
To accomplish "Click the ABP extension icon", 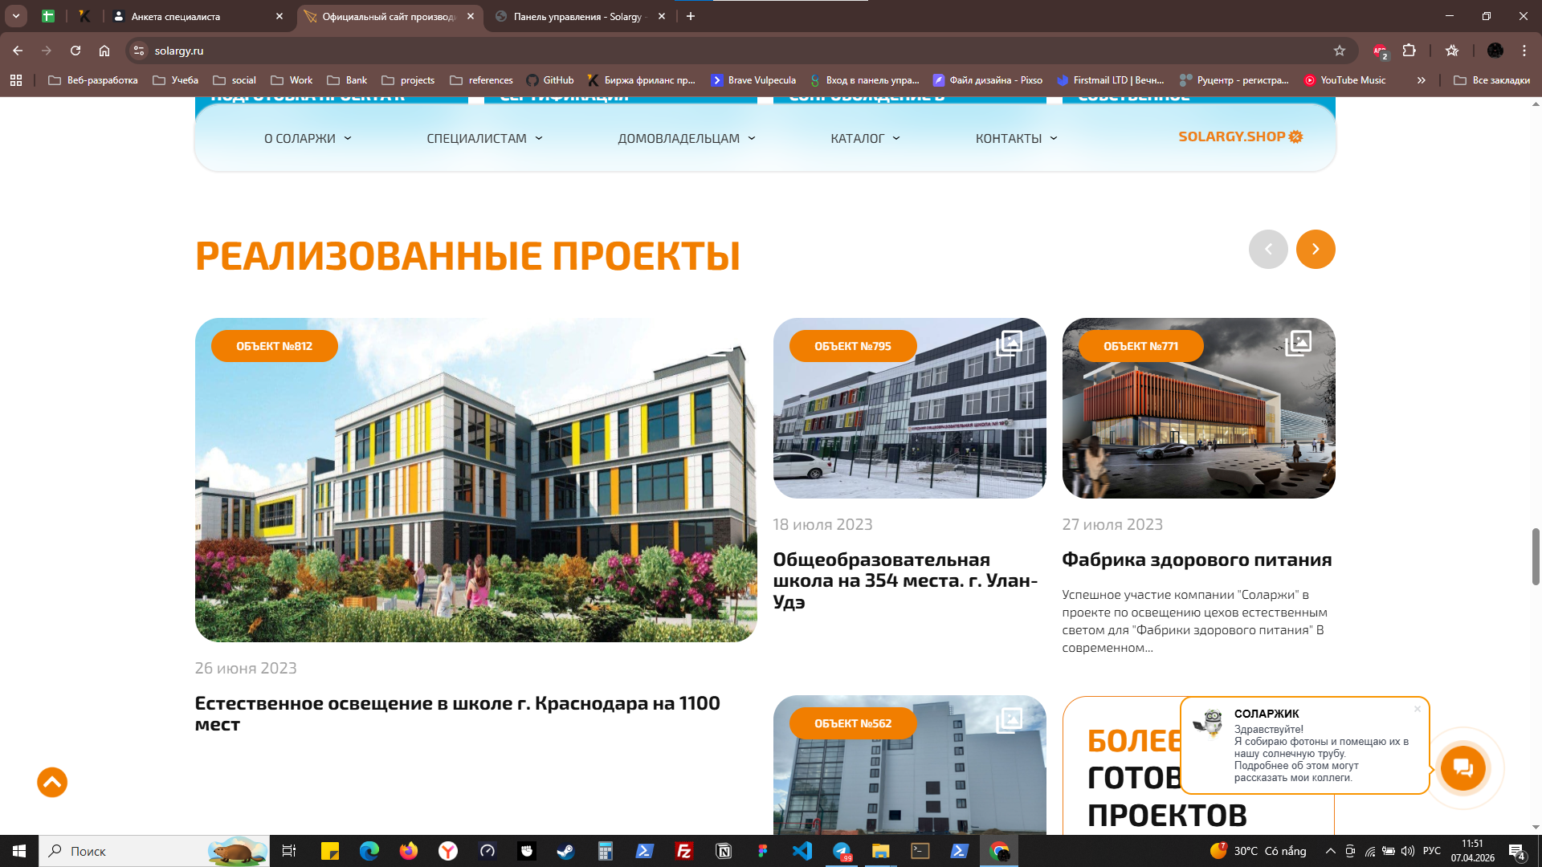I will pos(1380,51).
